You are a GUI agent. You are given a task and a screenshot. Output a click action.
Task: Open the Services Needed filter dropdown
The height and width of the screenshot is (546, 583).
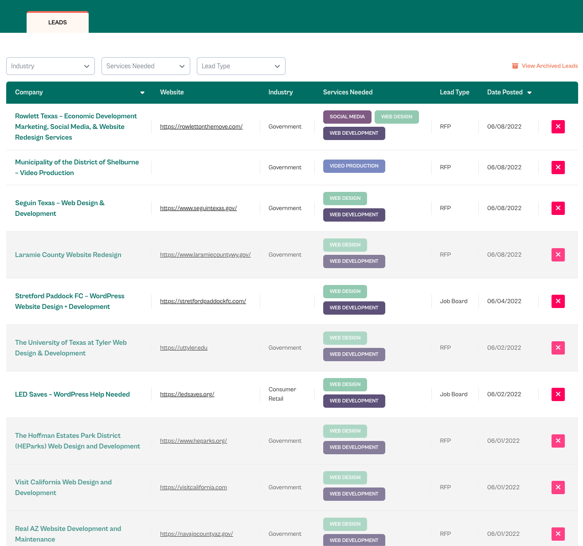[146, 66]
